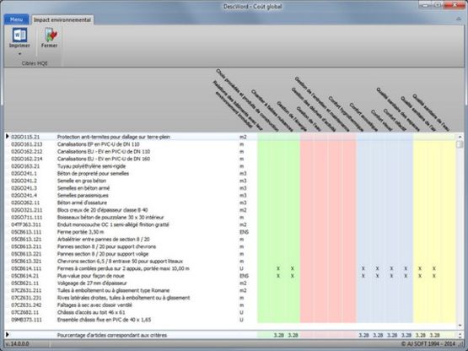468x351 pixels.
Task: Toggle last yellow X mark on 05CB614.111 row
Action: pyautogui.click(x=434, y=268)
